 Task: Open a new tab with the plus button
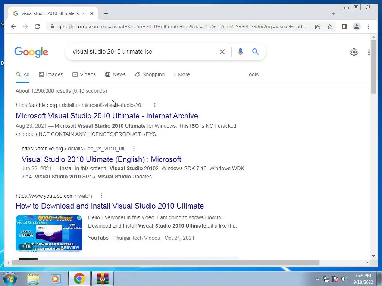[x=106, y=13]
